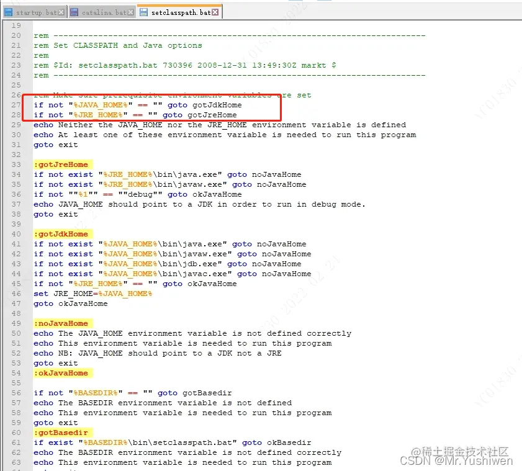Click 'goto exit' on line 59
Screen dimensions: 522x471
point(56,423)
